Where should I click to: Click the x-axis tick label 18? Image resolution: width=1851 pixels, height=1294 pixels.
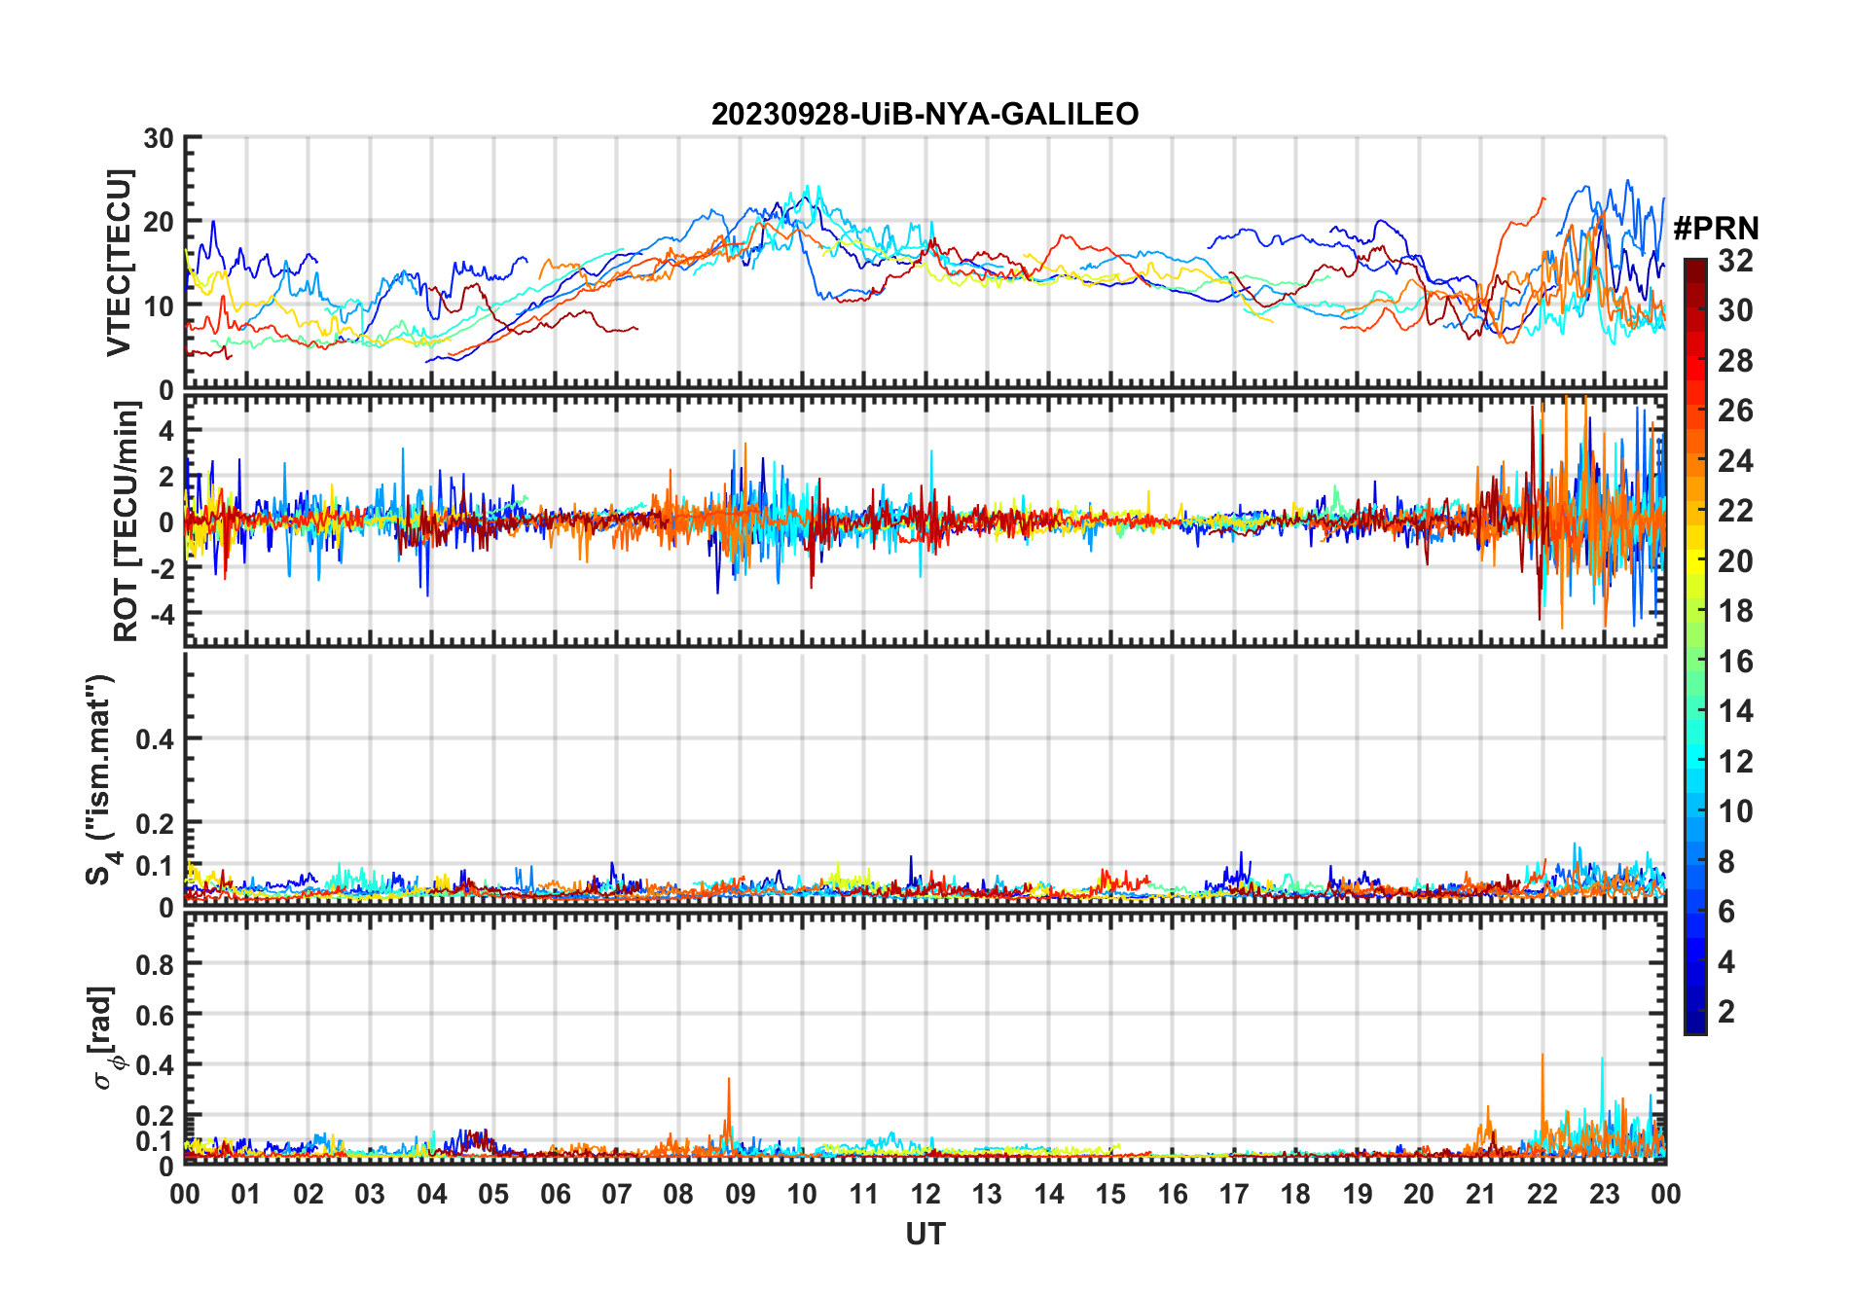coord(1295,1194)
